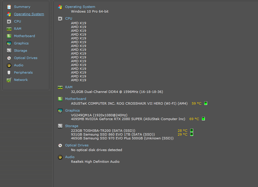Click the 28 °C storage temperature value

[183, 131]
